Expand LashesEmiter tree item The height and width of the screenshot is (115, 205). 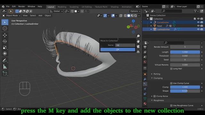pyautogui.click(x=151, y=29)
